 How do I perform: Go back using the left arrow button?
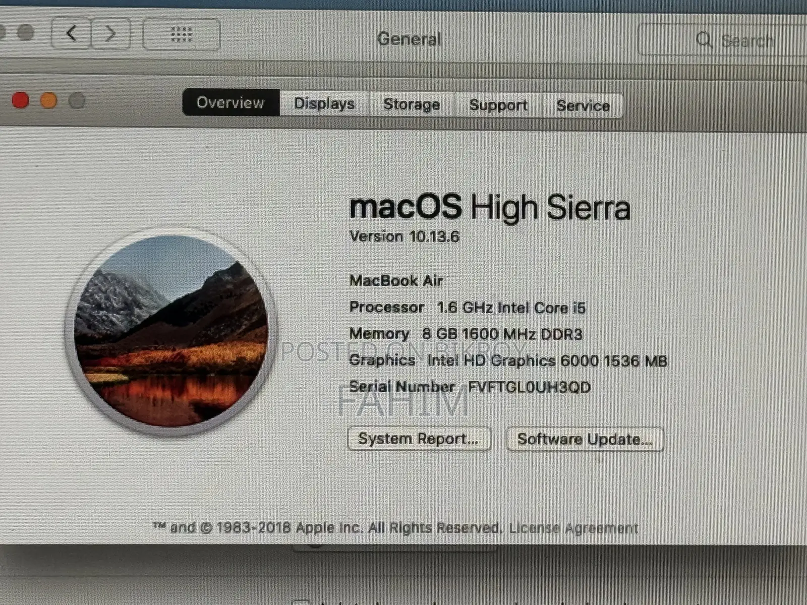72,34
